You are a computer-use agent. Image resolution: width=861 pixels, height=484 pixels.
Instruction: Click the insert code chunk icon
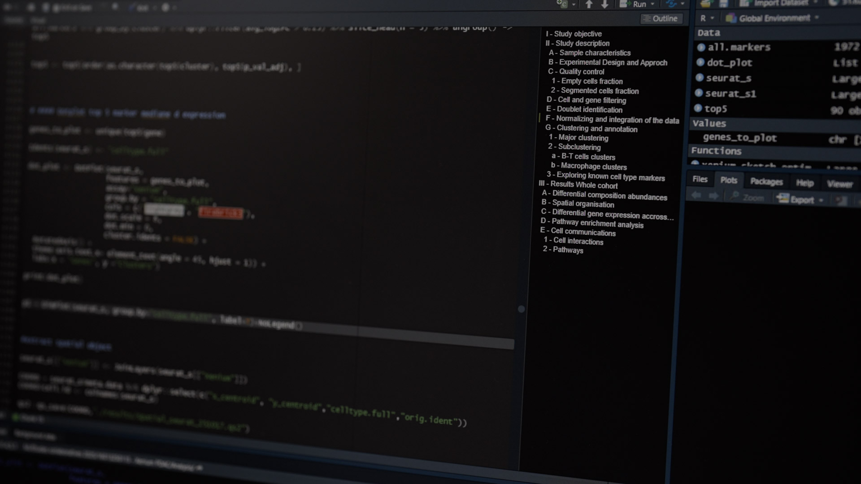(x=562, y=4)
